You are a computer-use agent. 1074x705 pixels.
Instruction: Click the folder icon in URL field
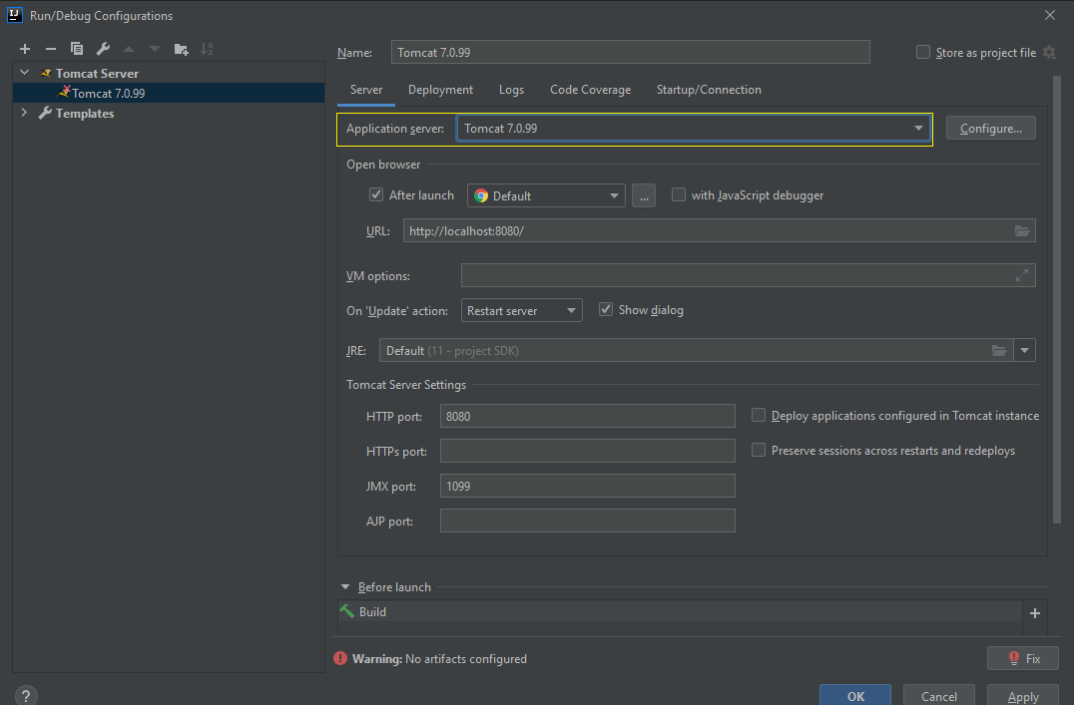point(1021,231)
